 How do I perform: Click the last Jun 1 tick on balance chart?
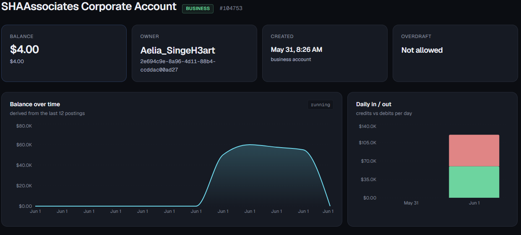(x=328, y=212)
